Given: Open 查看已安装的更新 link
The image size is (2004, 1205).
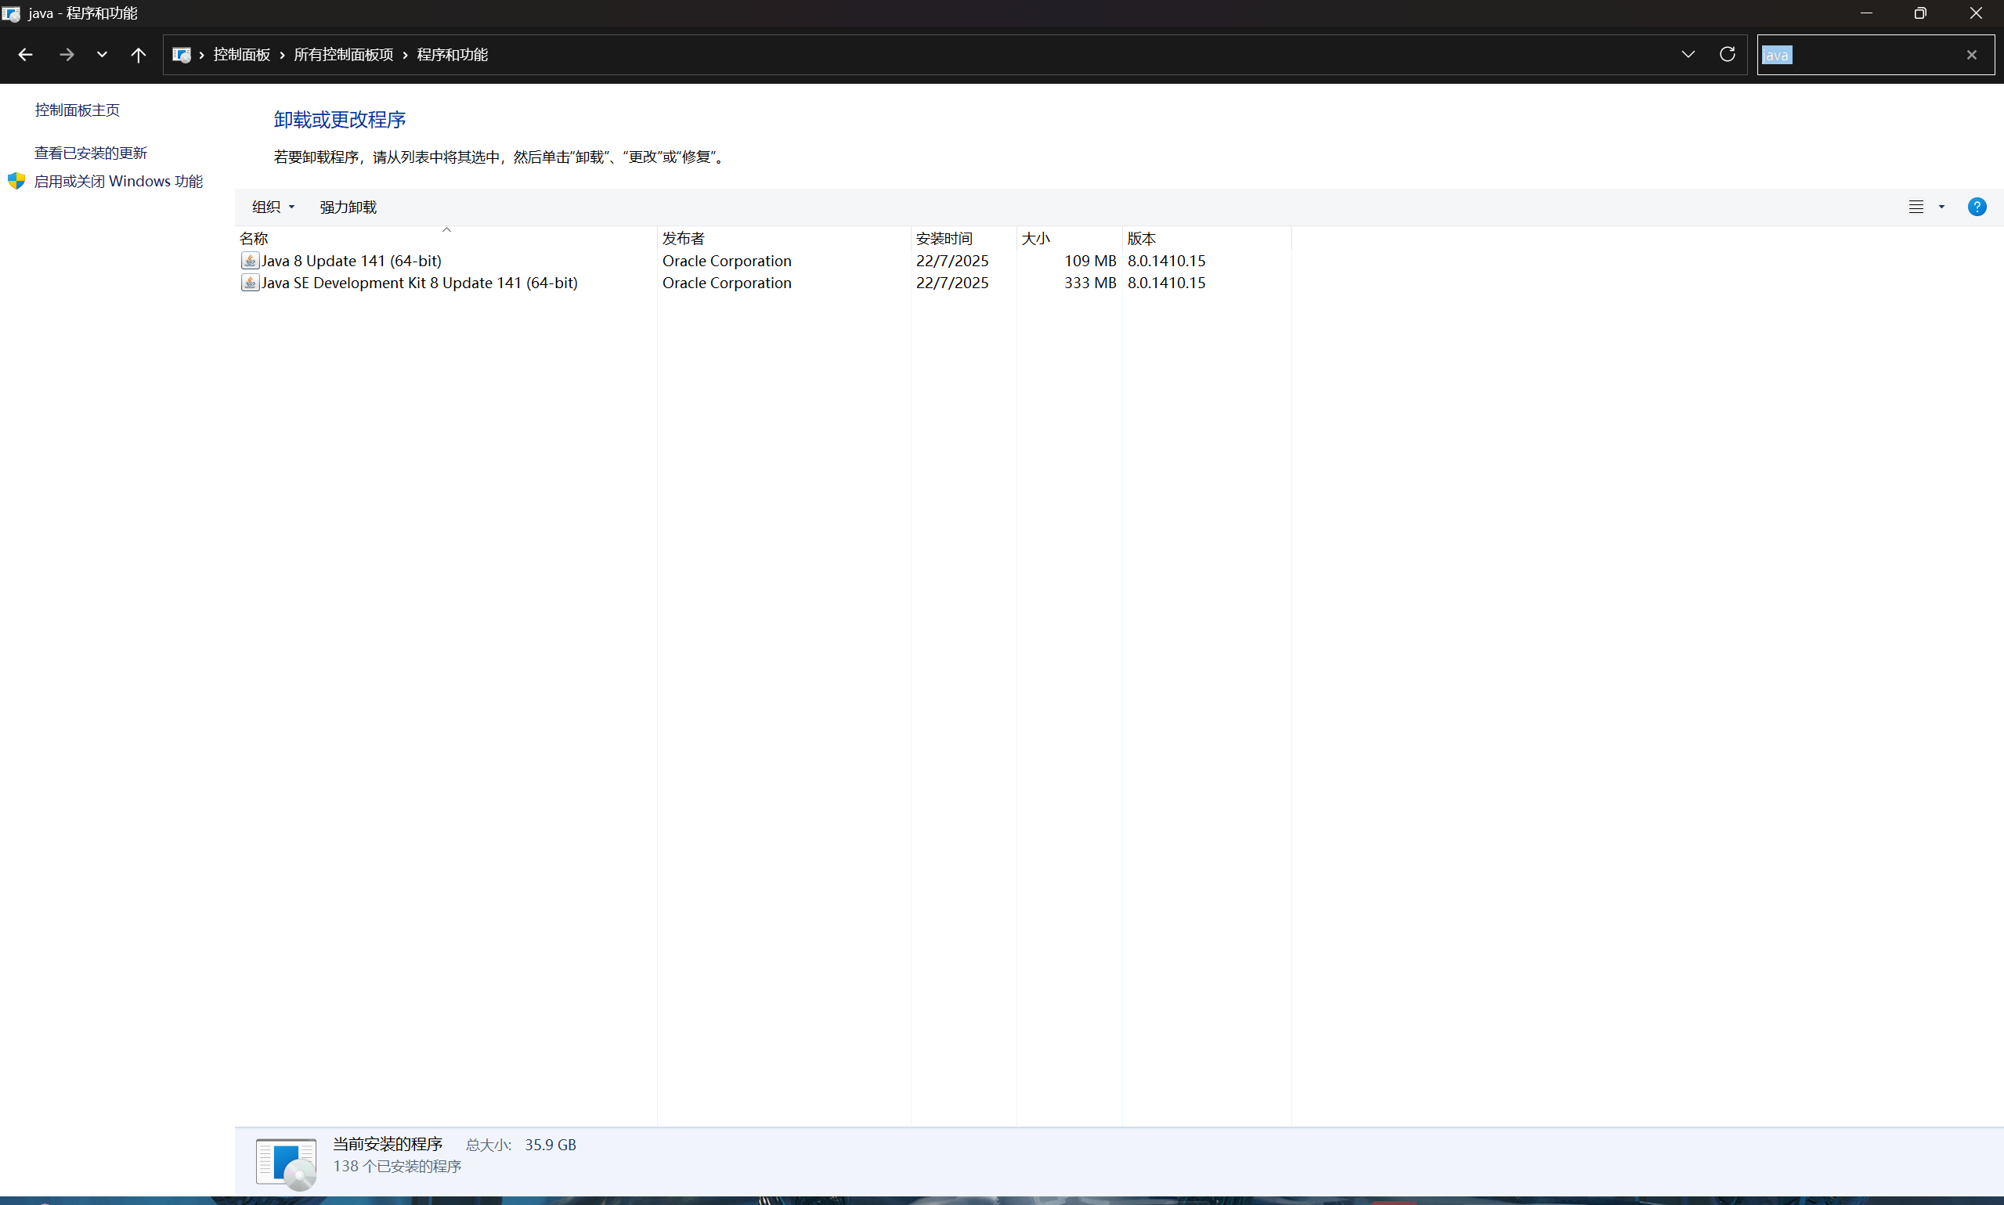Looking at the screenshot, I should pyautogui.click(x=91, y=153).
